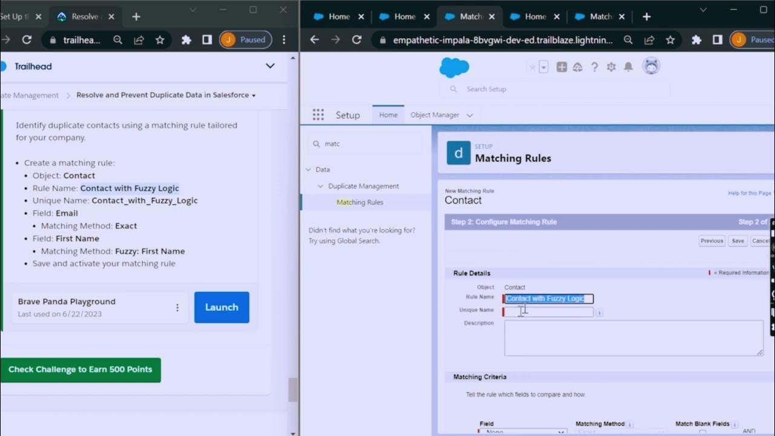
Task: Click the Matching Method info icon
Action: tap(630, 424)
